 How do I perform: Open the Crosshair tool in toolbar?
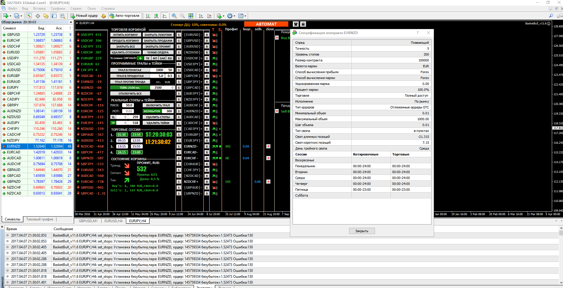(x=38, y=16)
